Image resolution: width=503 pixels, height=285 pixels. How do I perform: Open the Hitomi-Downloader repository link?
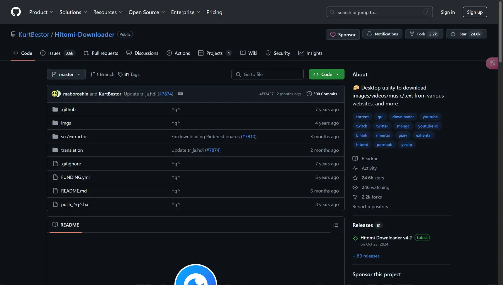85,34
